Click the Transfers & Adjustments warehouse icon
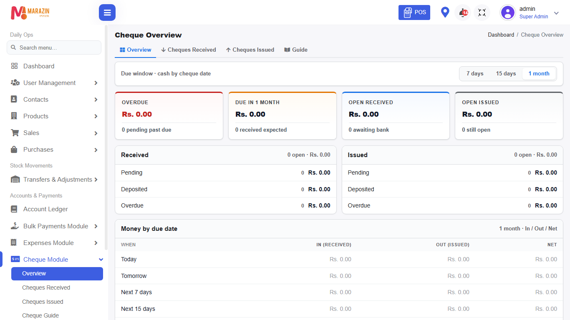 15,180
